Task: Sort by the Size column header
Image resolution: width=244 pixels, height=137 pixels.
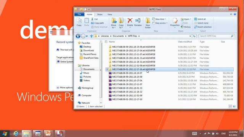Action: tap(223, 42)
